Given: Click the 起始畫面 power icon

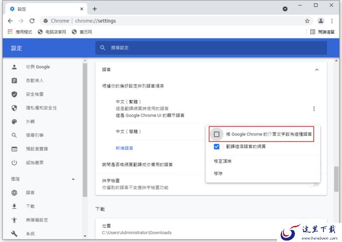Looking at the screenshot, I should coord(14,163).
